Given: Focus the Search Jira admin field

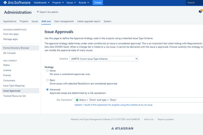Looking at the screenshot, I should tap(49, 12).
